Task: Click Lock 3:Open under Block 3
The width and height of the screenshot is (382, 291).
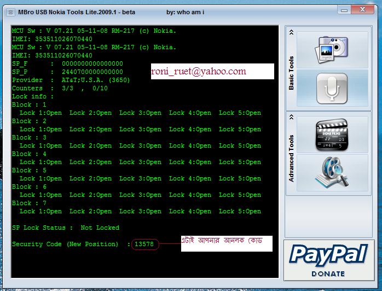Action: pos(140,145)
